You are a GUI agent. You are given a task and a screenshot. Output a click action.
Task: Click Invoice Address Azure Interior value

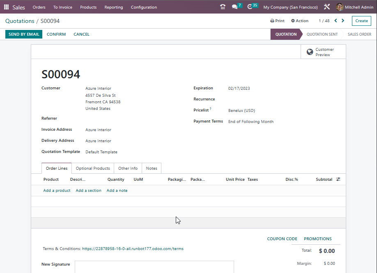click(98, 130)
